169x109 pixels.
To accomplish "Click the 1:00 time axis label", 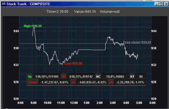I will 86,103.
